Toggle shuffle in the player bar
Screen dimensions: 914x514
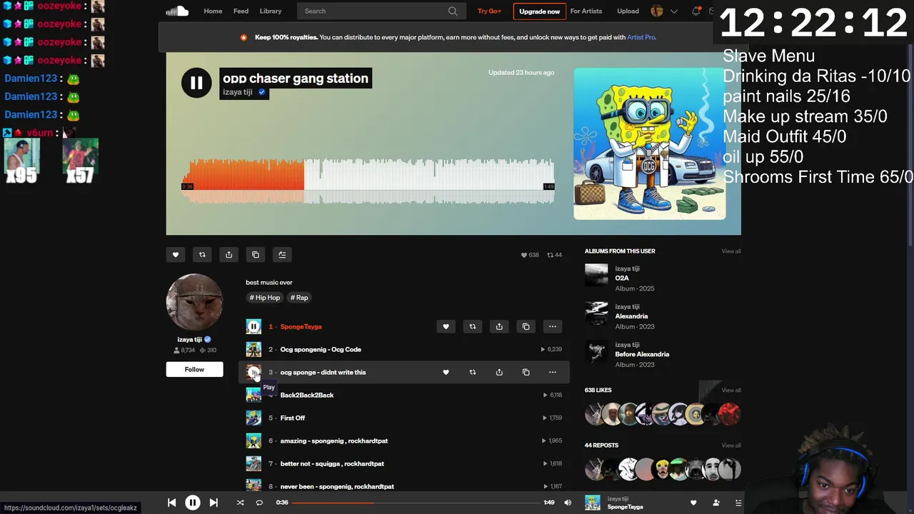[x=240, y=503]
